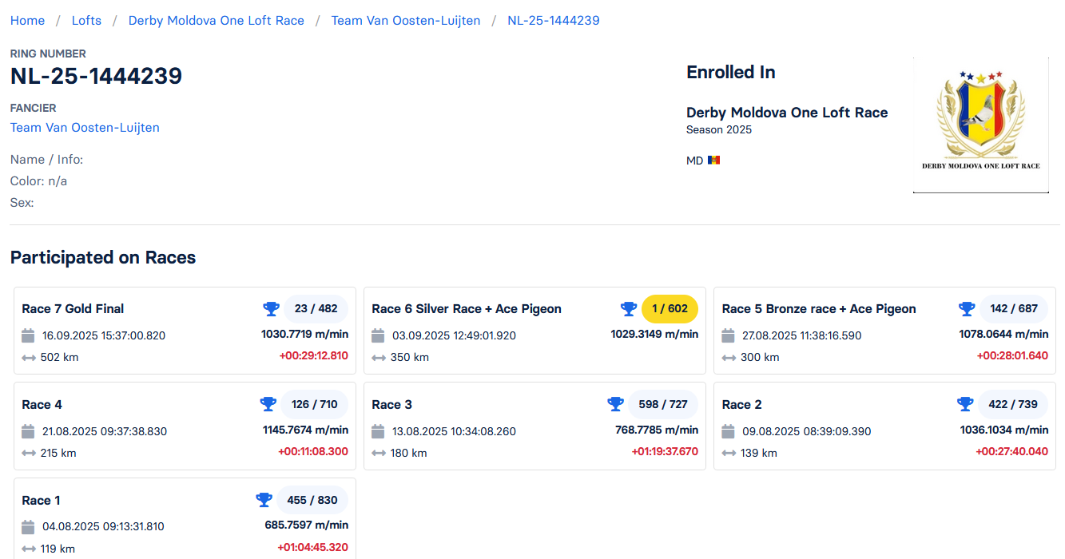1065x559 pixels.
Task: Click the calendar icon on Race 7 Gold Final
Action: tap(29, 335)
